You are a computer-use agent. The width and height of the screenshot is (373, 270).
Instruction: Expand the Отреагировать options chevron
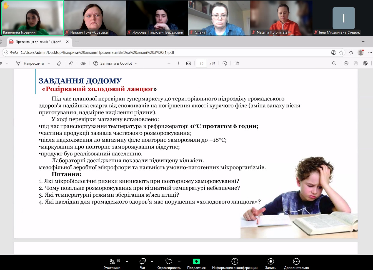point(179,261)
